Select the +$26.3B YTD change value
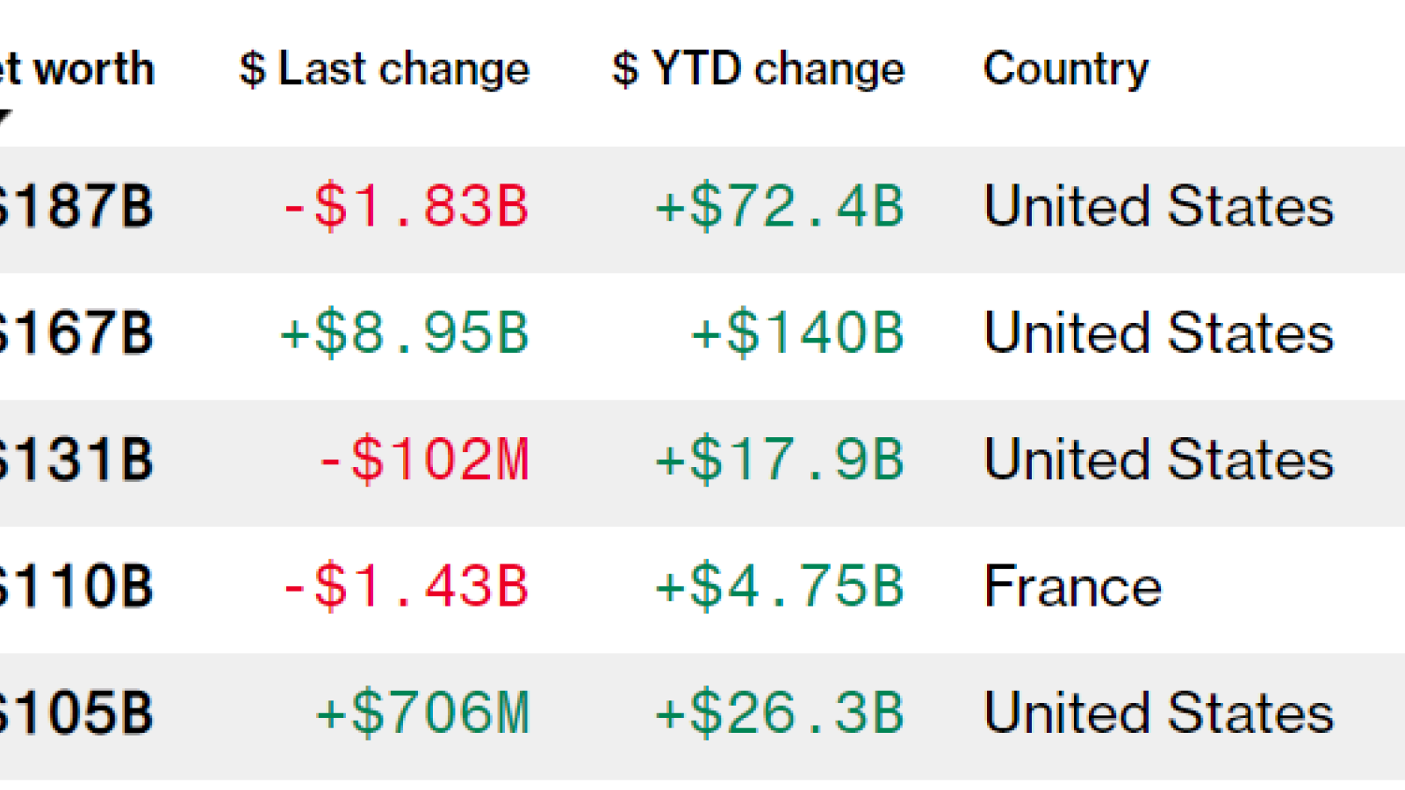The width and height of the screenshot is (1405, 790). (780, 713)
